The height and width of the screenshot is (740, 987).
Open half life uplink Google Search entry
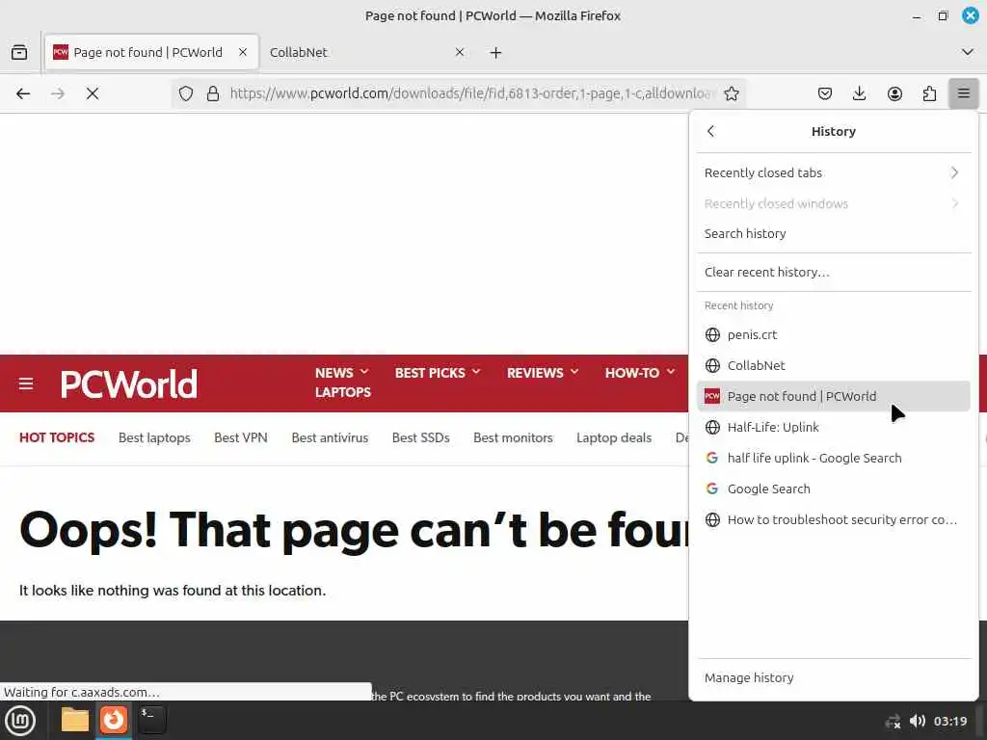834,458
